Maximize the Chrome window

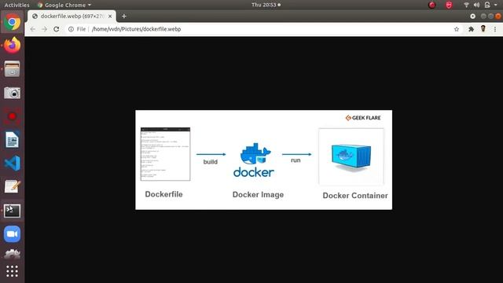490,16
